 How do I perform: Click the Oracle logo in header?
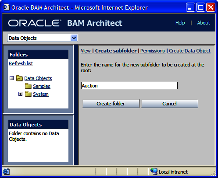pos(35,23)
